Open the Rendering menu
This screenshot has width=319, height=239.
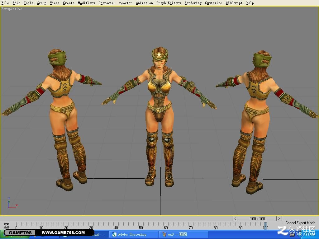193,3
